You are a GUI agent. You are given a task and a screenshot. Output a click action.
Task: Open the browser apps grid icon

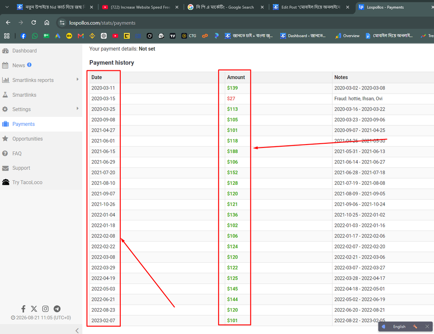coord(7,36)
